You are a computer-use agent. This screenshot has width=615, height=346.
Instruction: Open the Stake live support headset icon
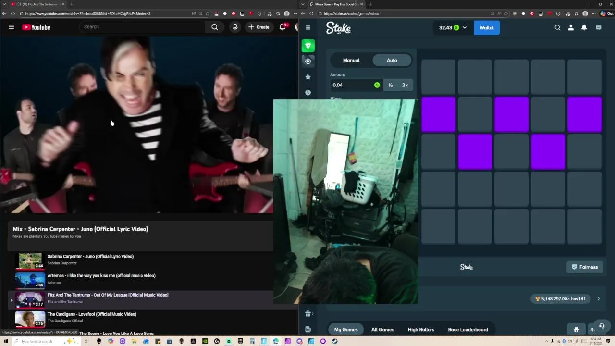602,326
